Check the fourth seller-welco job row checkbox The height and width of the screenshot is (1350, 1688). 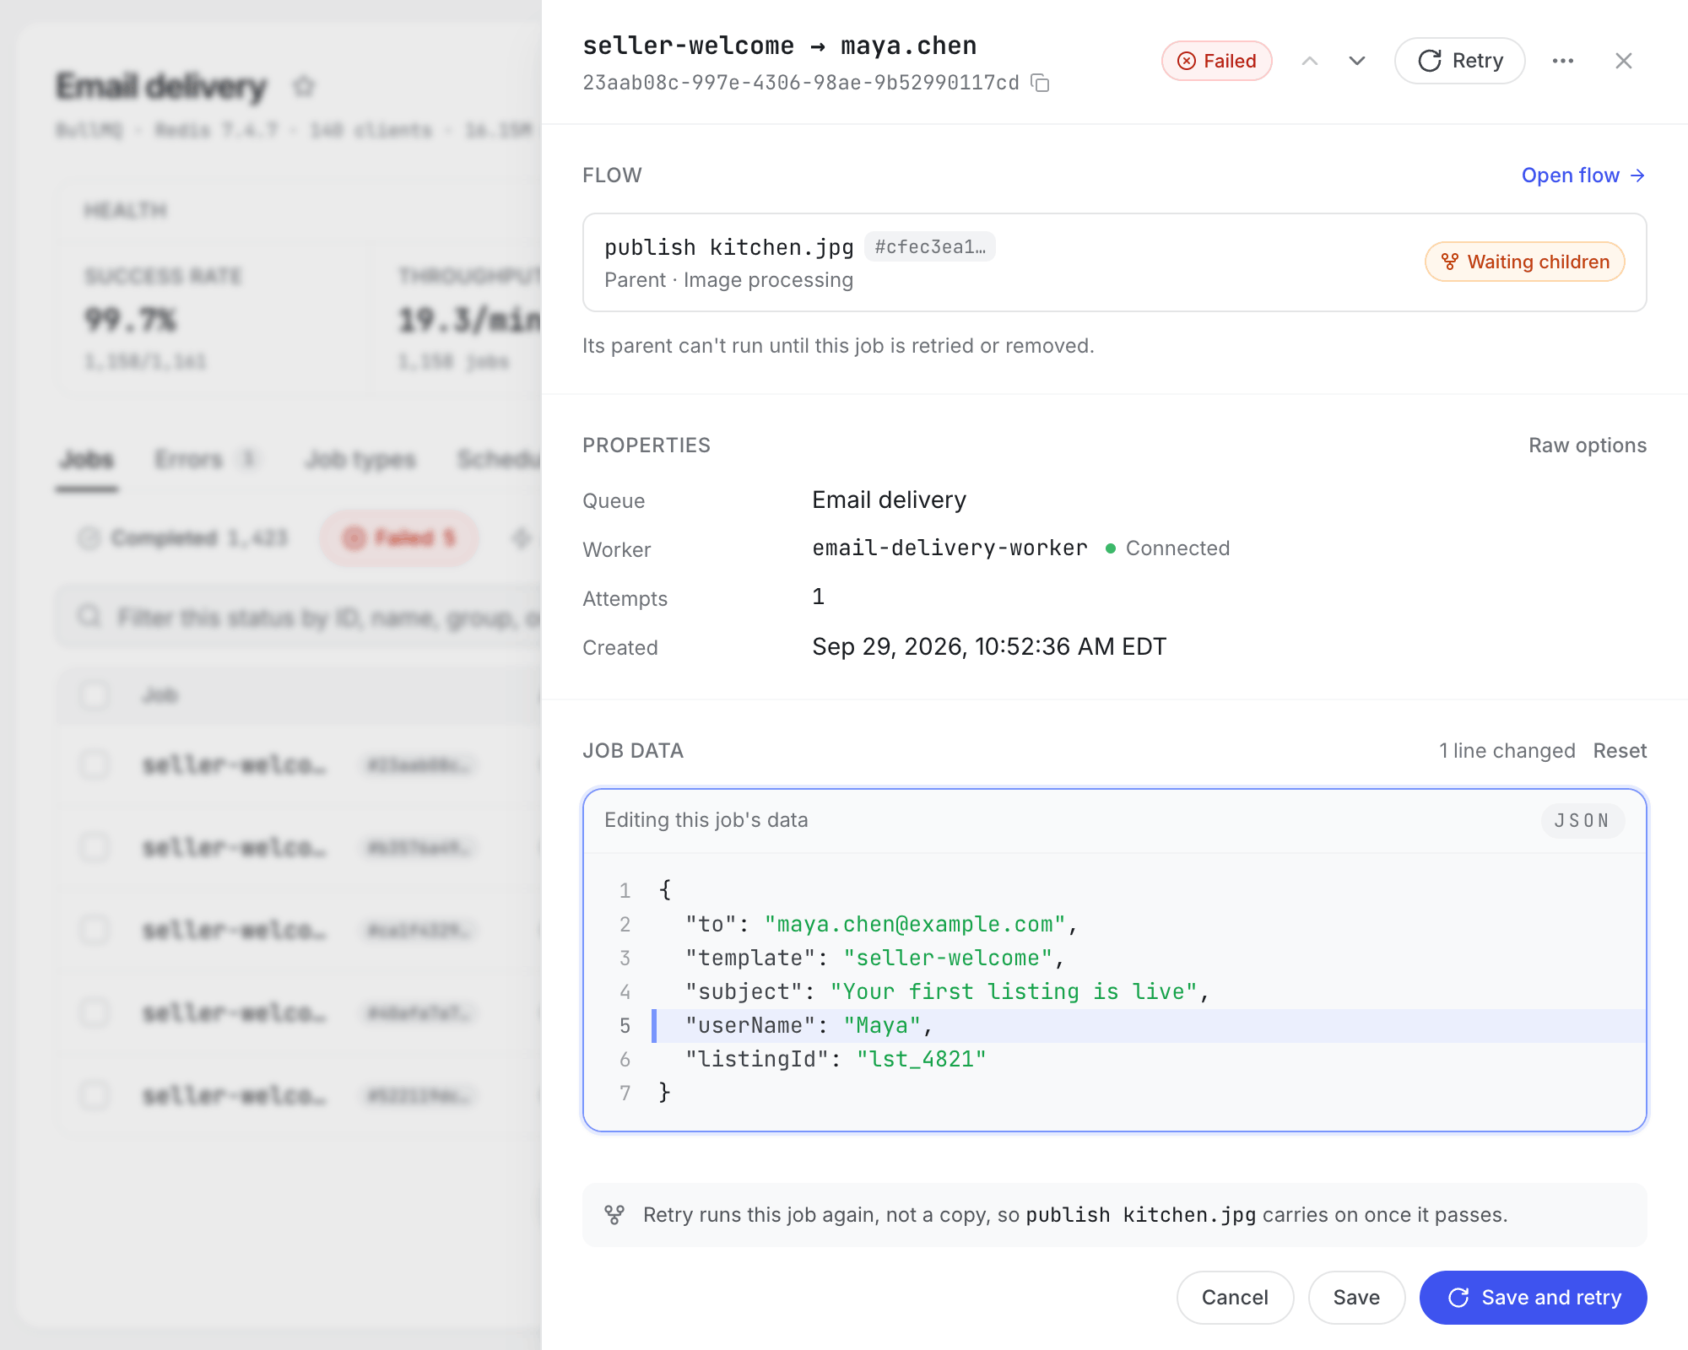94,1012
